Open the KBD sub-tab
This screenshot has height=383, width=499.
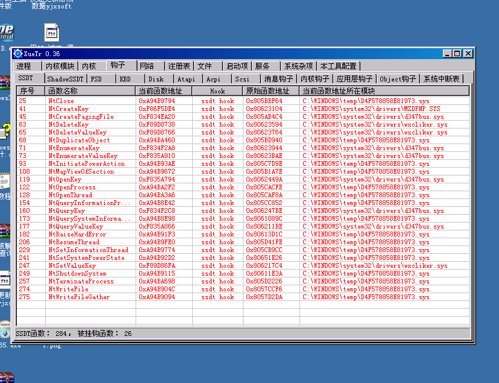(x=130, y=79)
